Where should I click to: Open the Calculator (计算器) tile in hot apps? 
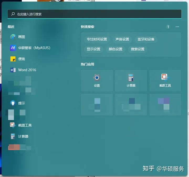point(131,80)
